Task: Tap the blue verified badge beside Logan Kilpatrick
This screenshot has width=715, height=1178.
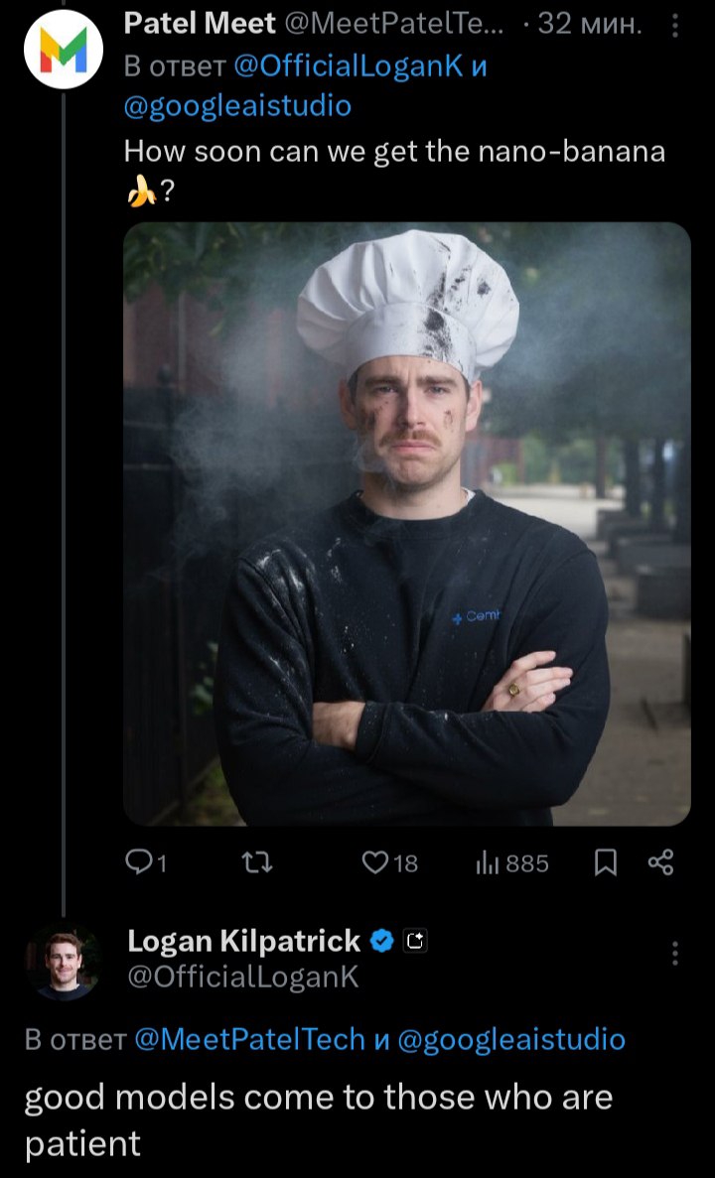Action: point(382,941)
